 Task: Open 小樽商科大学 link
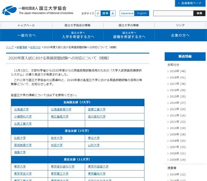(23, 117)
